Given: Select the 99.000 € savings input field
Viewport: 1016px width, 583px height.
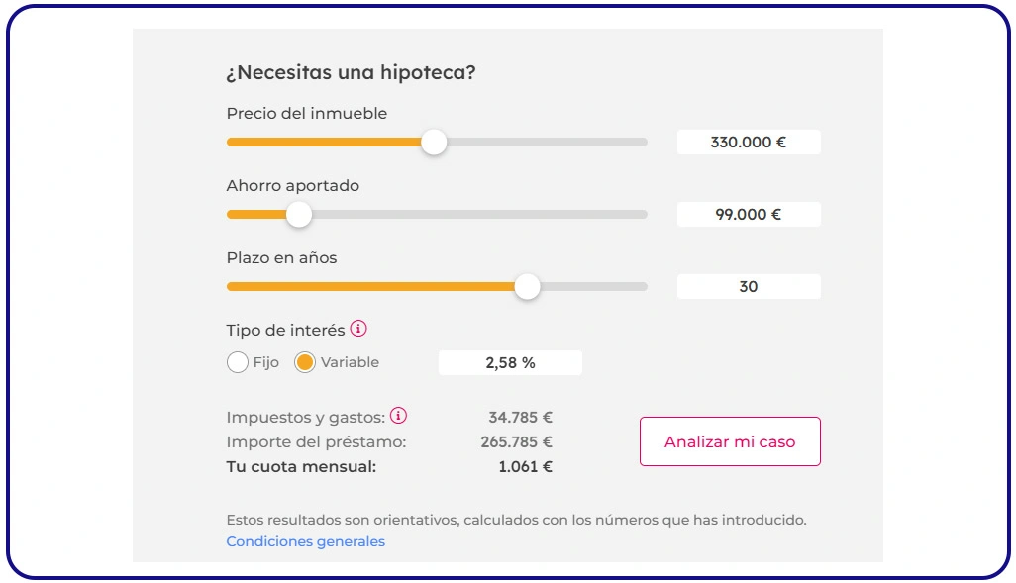Looking at the screenshot, I should 748,214.
